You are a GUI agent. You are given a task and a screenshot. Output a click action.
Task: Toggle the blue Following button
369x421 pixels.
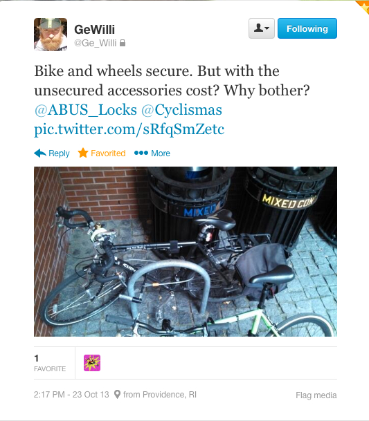(307, 28)
